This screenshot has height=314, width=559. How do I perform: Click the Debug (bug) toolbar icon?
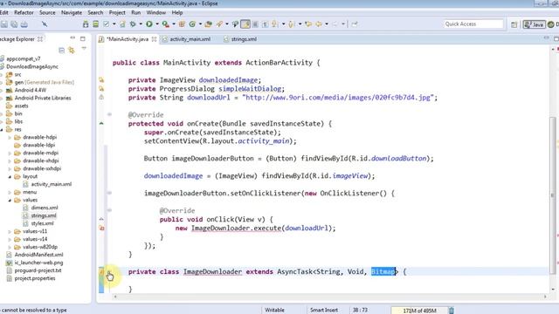point(133,24)
